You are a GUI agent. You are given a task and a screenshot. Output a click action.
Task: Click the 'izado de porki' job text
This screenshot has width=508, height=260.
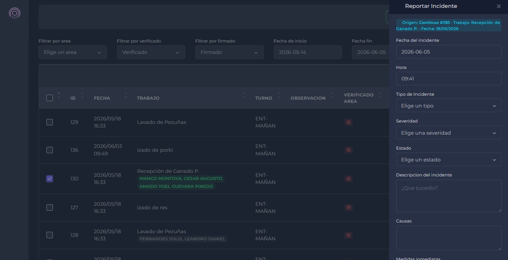click(155, 150)
